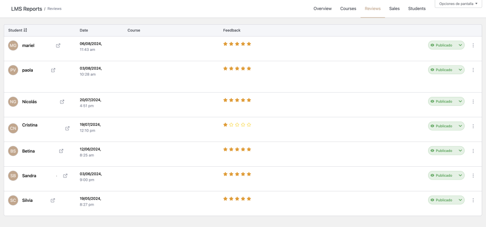Click external link icon beside Betina
This screenshot has height=227, width=486.
[61, 151]
